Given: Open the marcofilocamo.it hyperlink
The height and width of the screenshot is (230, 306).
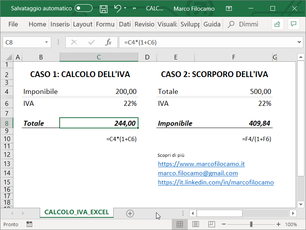Looking at the screenshot, I should (x=201, y=164).
